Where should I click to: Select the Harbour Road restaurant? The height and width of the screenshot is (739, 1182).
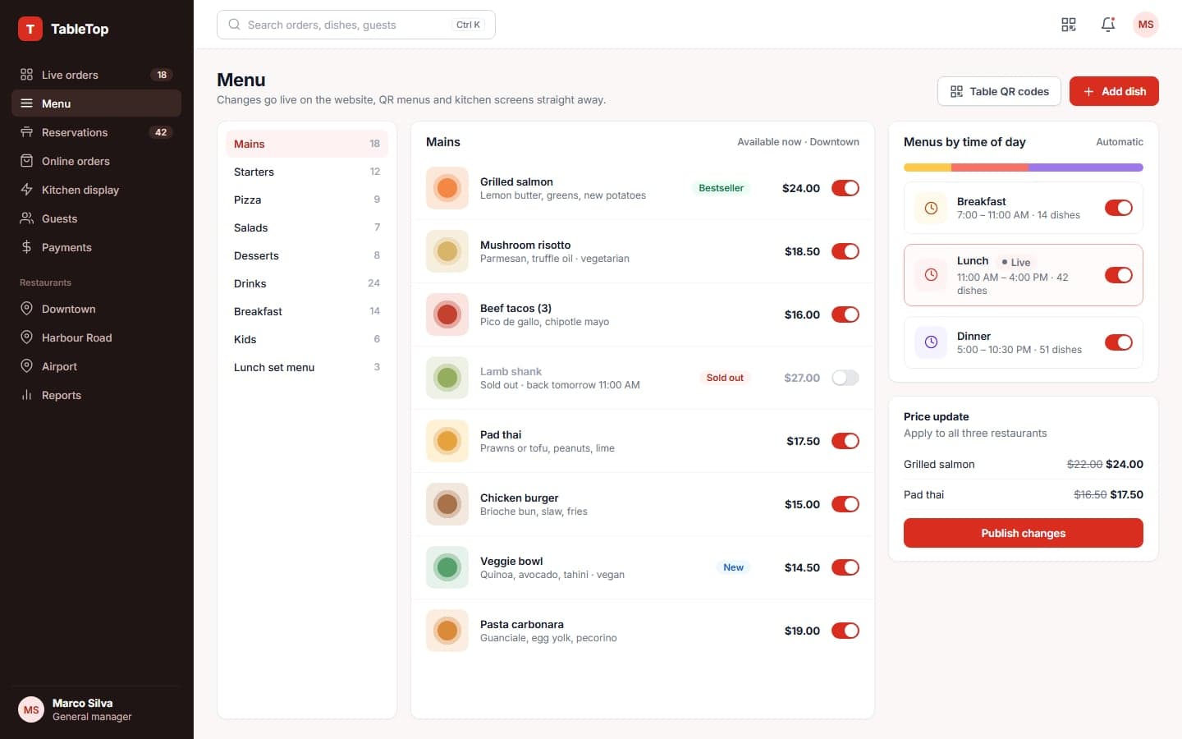(96, 337)
